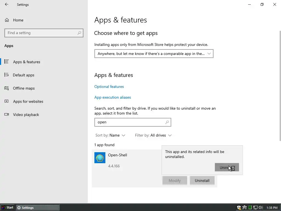The height and width of the screenshot is (211, 281).
Task: Click the Settings taskbar button
Action: tap(38, 208)
